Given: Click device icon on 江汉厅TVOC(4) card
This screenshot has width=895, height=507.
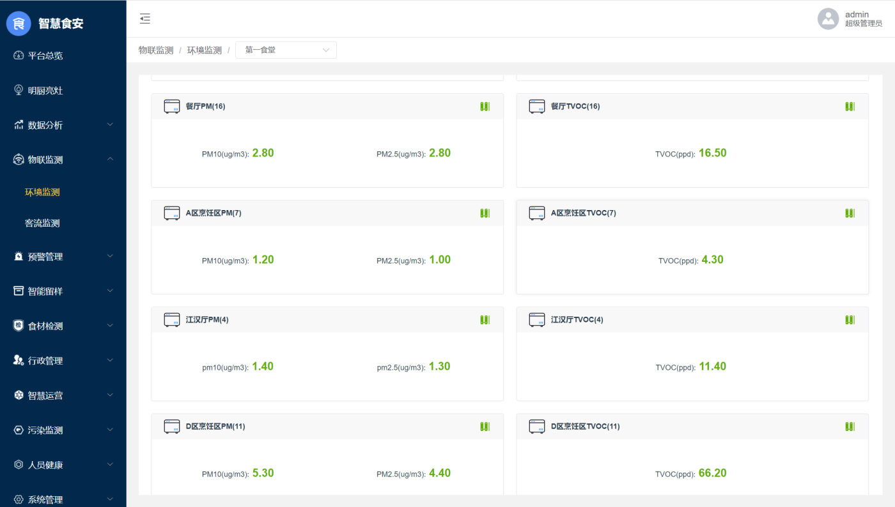Looking at the screenshot, I should click(536, 320).
